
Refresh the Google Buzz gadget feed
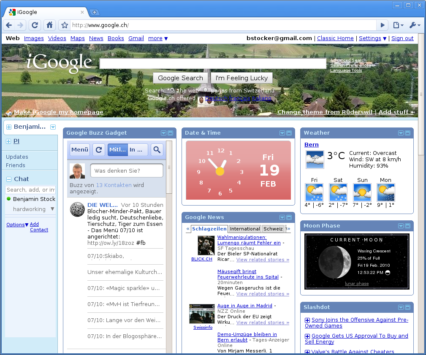(x=99, y=150)
